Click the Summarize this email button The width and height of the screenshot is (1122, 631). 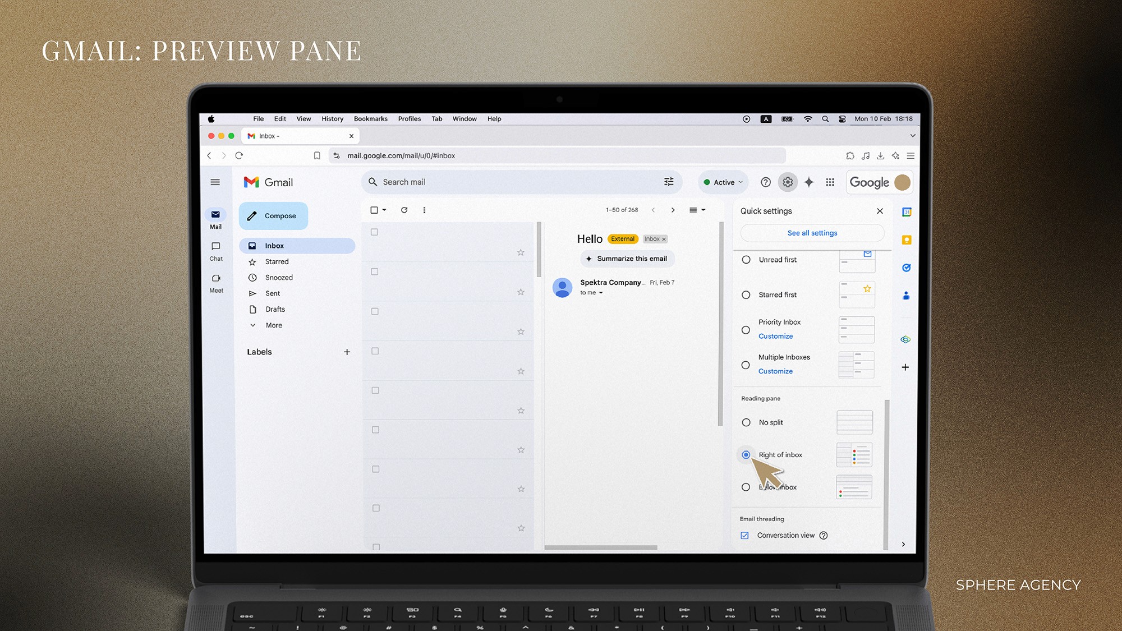click(x=627, y=259)
